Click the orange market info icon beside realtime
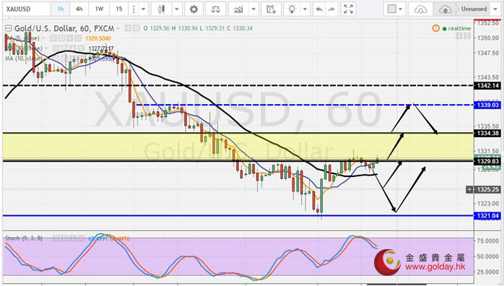Image resolution: width=504 pixels, height=286 pixels. click(x=435, y=28)
